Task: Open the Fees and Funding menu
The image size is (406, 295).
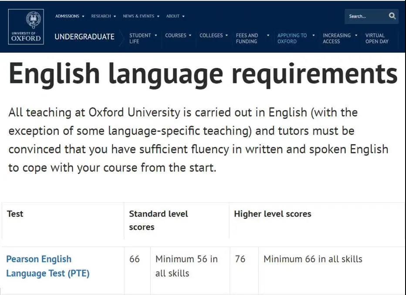Action: pyautogui.click(x=247, y=38)
